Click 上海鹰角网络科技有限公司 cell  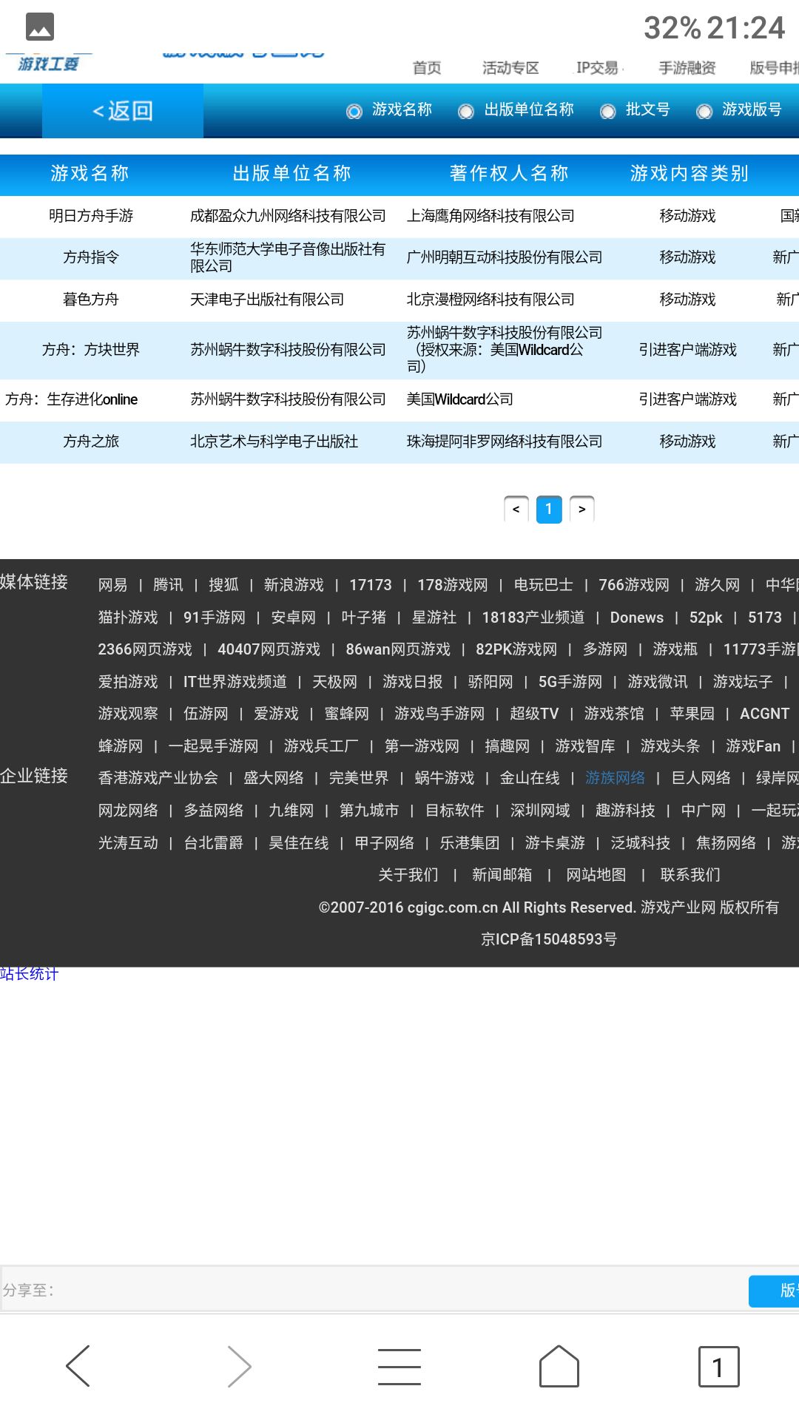pos(490,216)
